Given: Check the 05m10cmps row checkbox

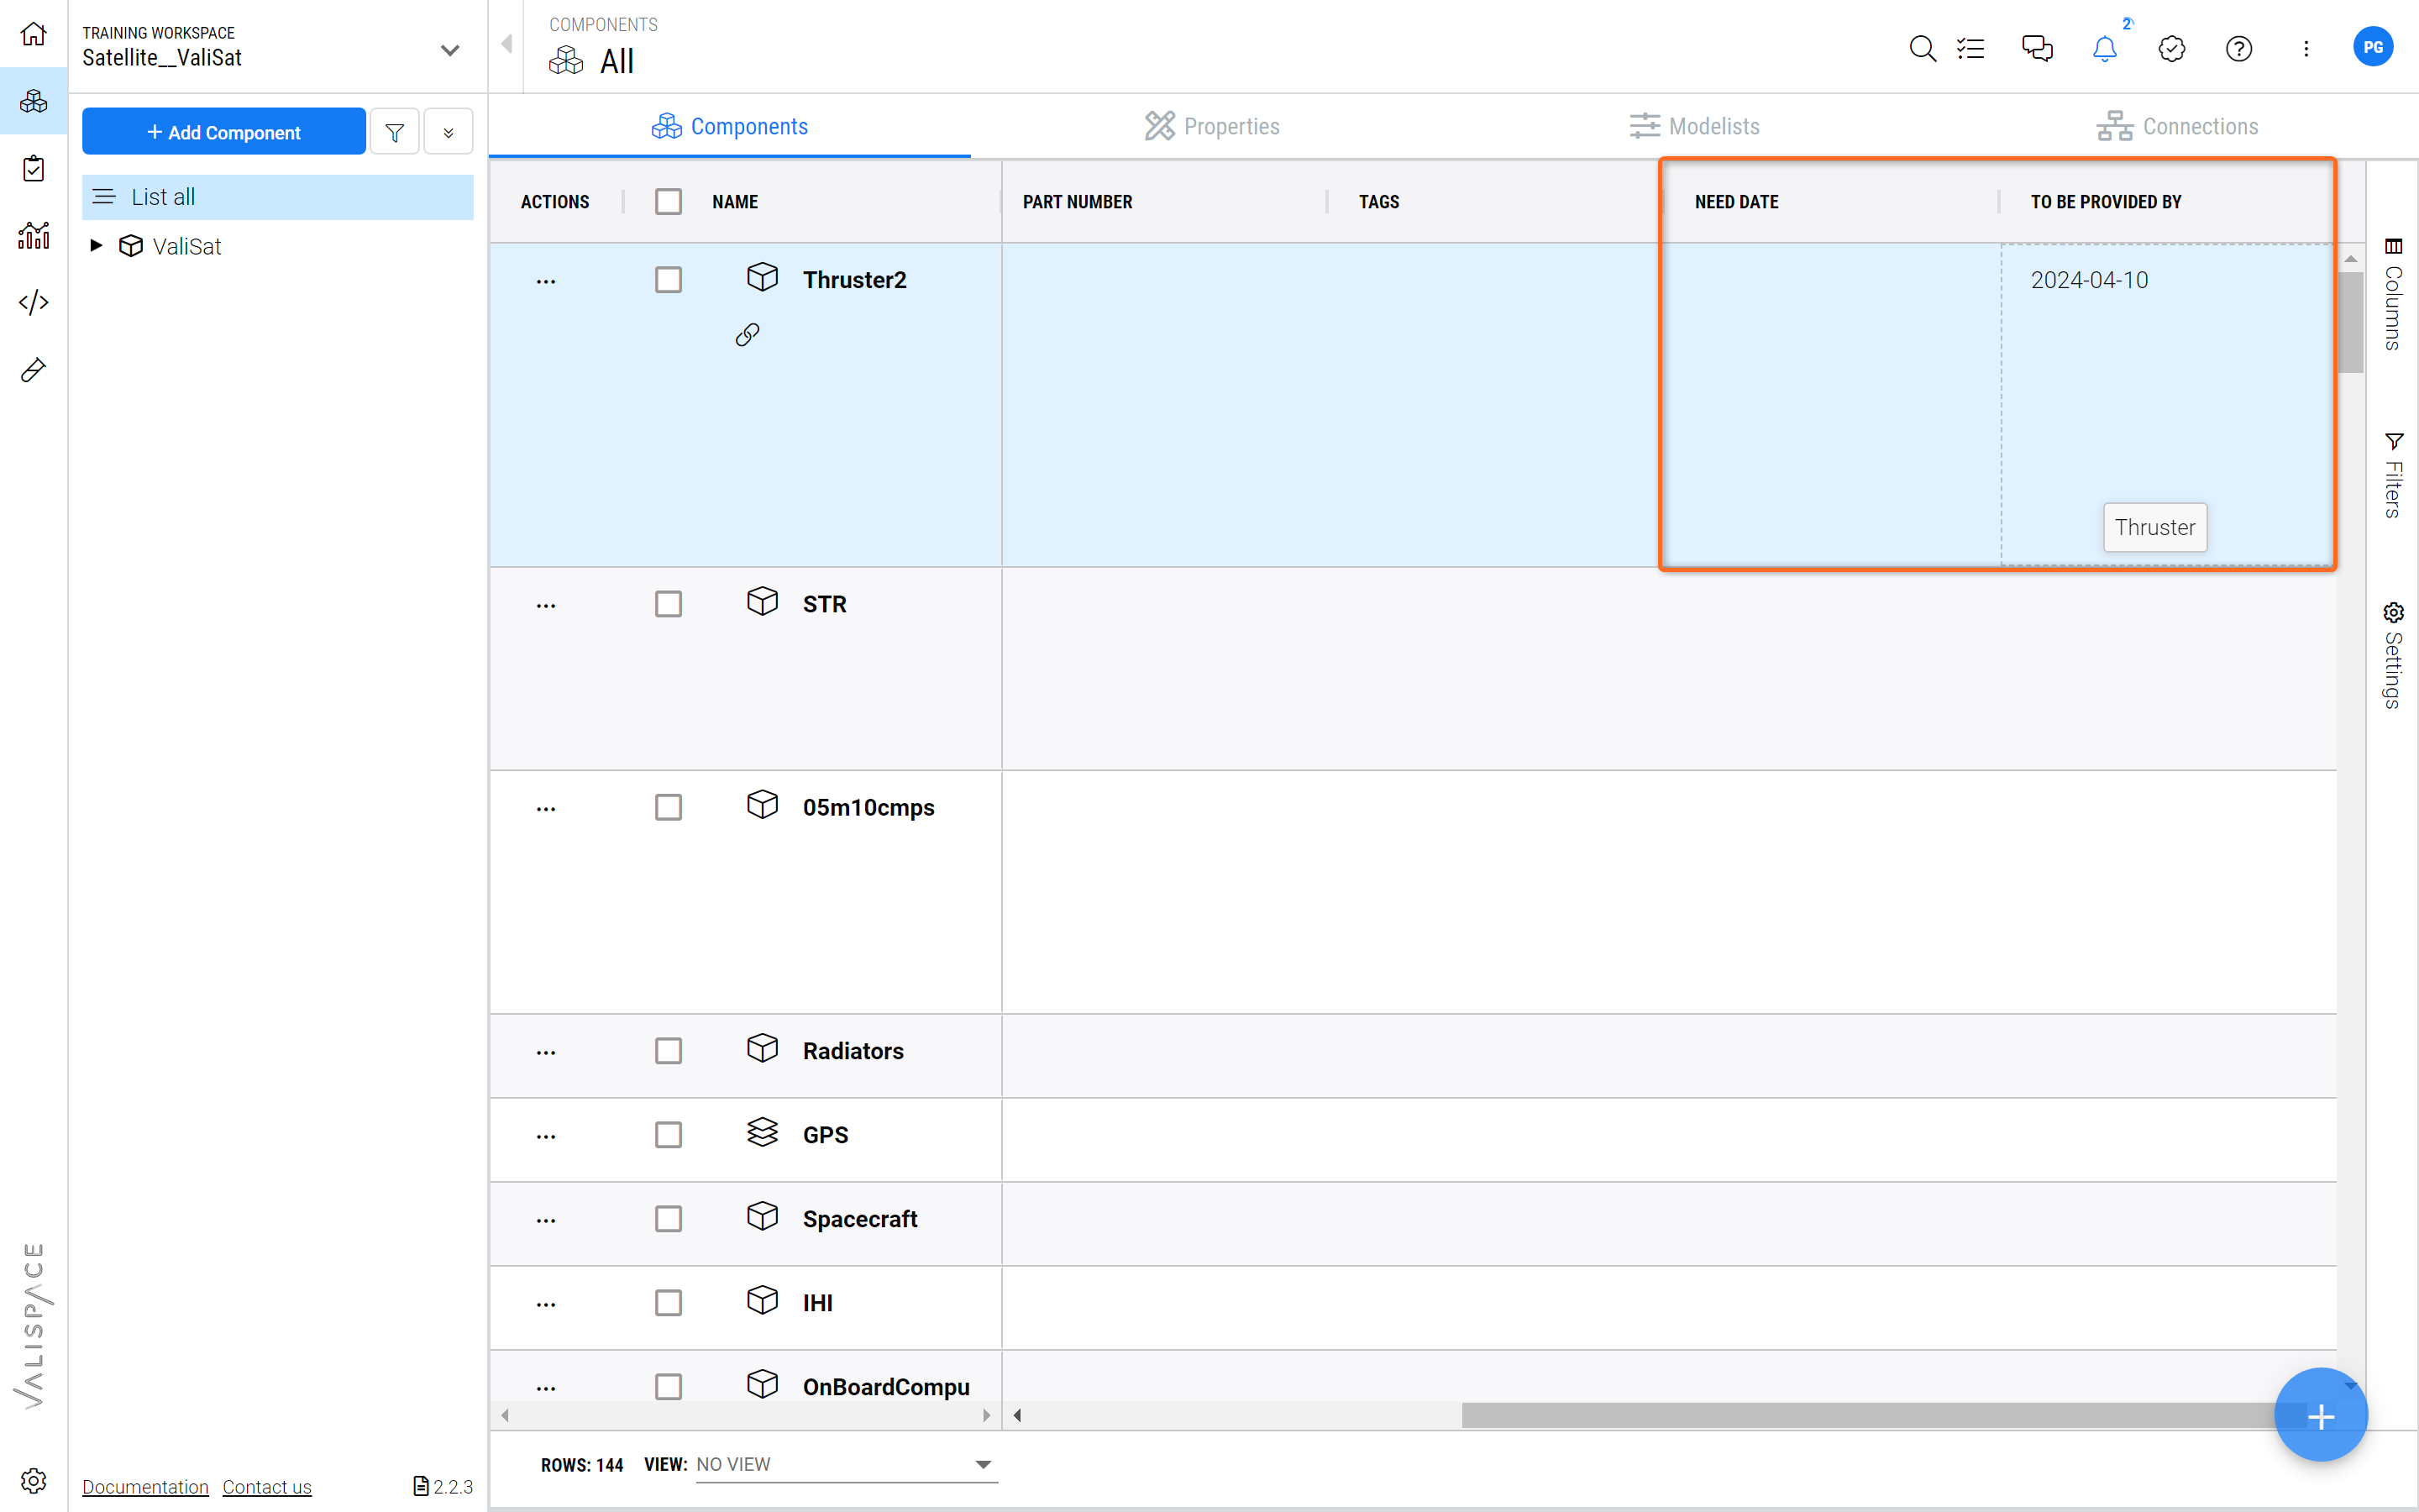Looking at the screenshot, I should coord(669,807).
